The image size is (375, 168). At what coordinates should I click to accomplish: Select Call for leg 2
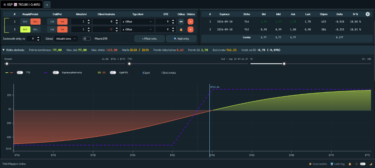pos(52,29)
